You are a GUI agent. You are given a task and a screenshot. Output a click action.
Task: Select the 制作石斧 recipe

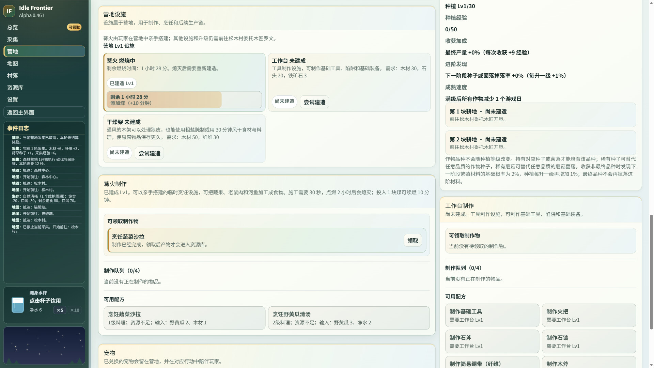point(492,341)
